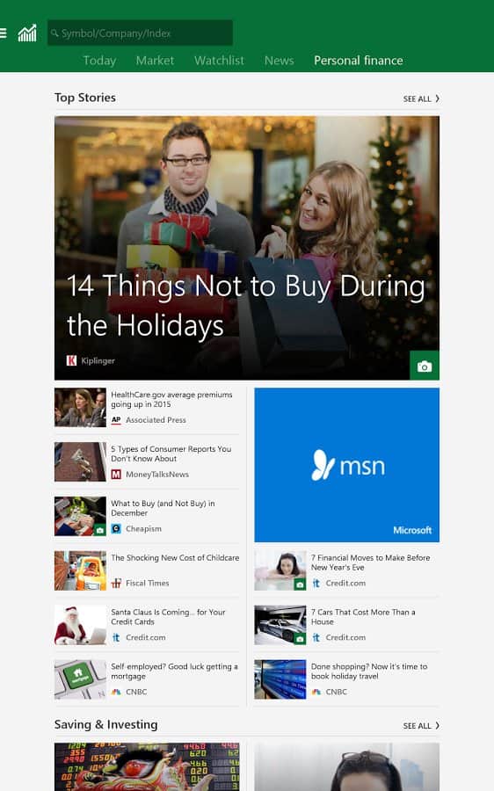Click the MSN Money chart logo icon
Viewport: 494px width, 791px height.
click(x=27, y=33)
